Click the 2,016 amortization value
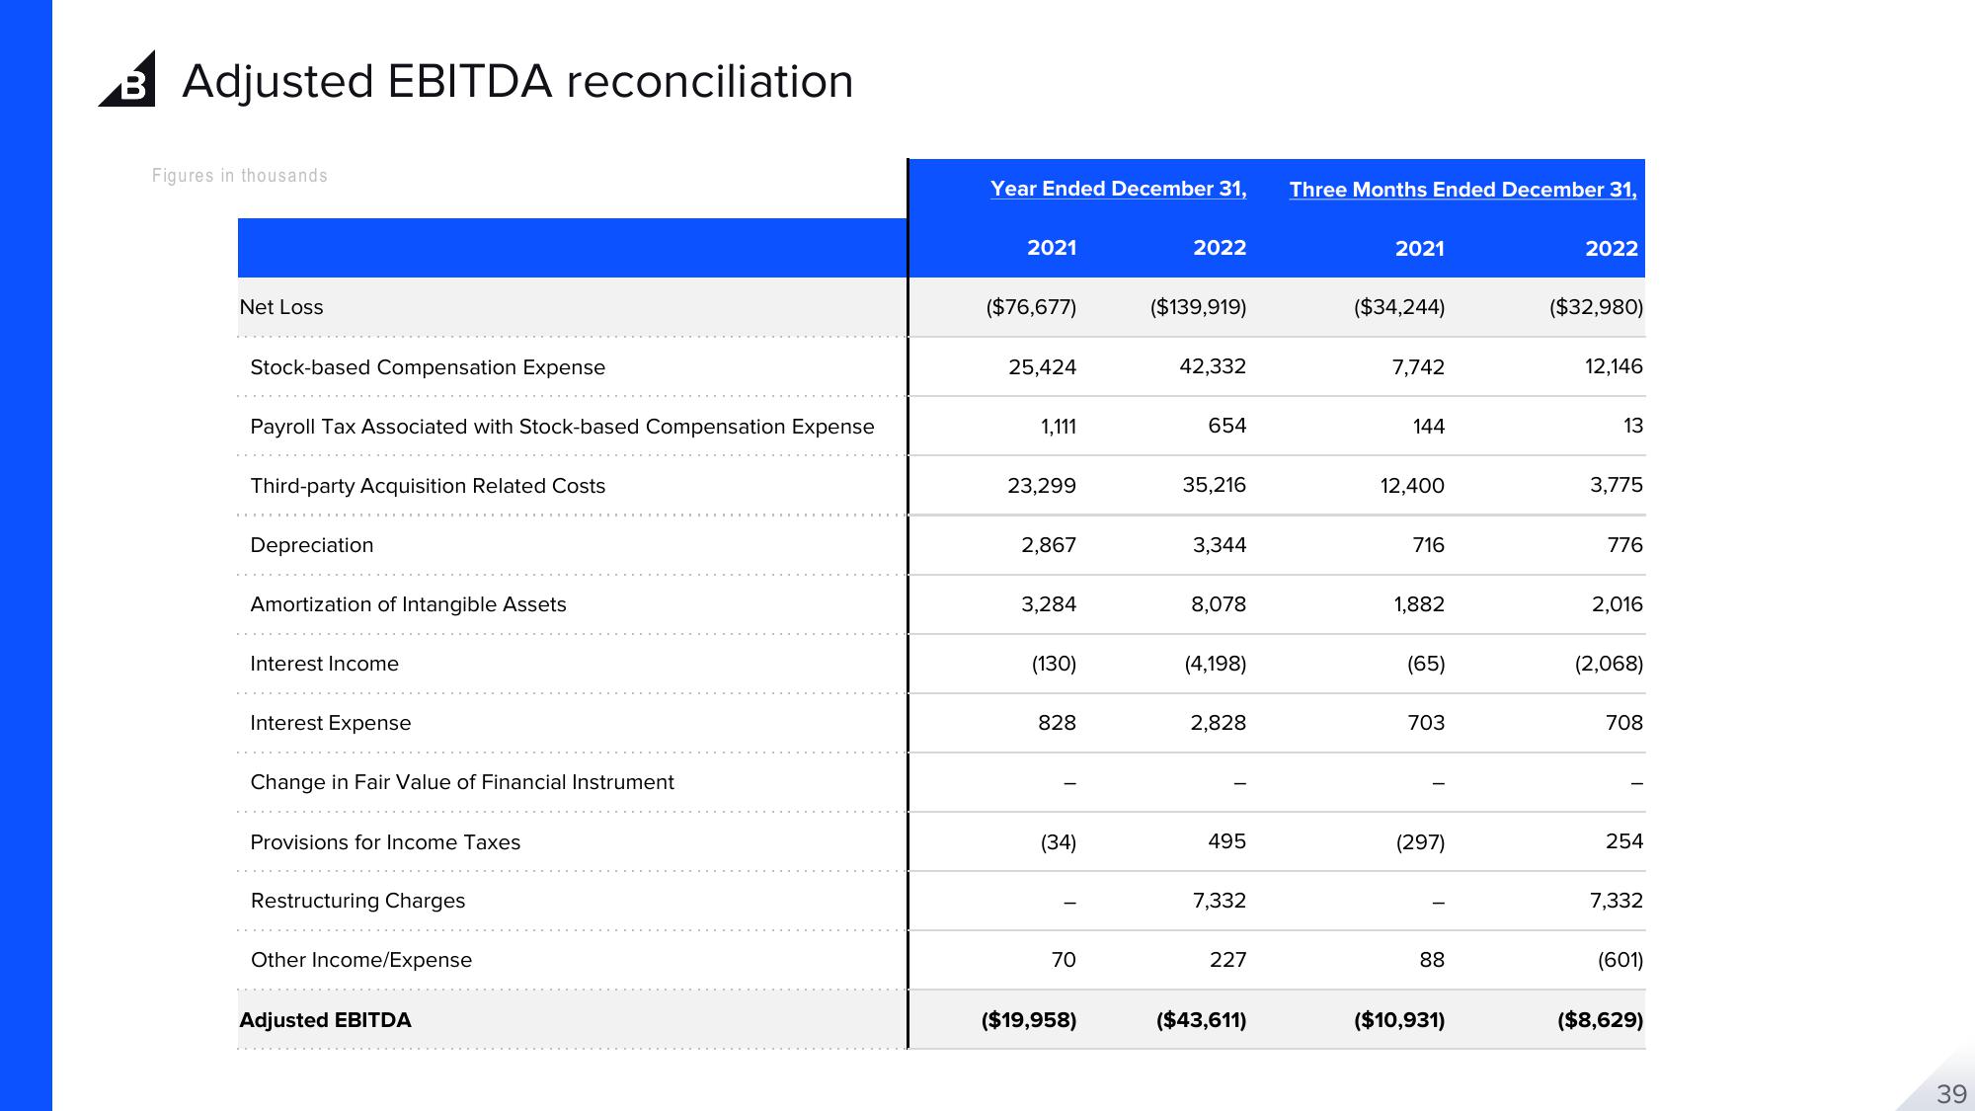This screenshot has height=1111, width=1975. (1618, 604)
